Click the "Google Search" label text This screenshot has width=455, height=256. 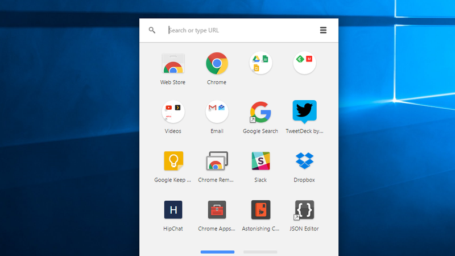pyautogui.click(x=260, y=131)
